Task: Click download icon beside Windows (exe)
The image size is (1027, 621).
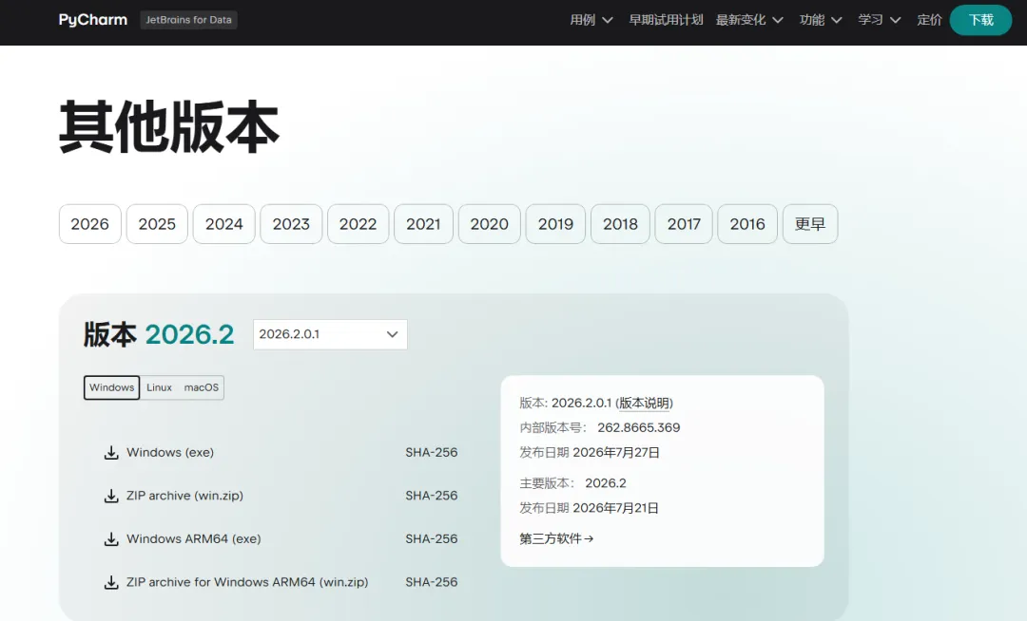Action: pos(111,452)
